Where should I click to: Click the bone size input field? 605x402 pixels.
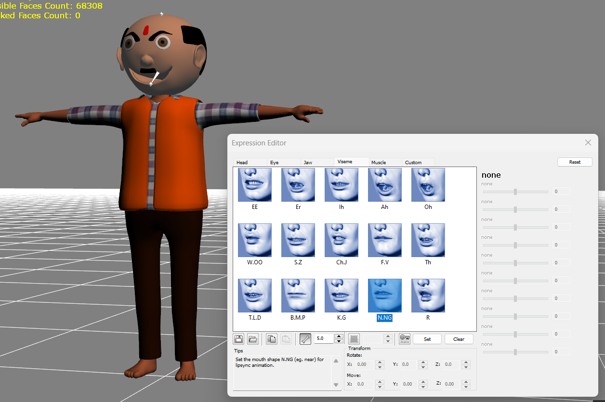click(x=323, y=339)
